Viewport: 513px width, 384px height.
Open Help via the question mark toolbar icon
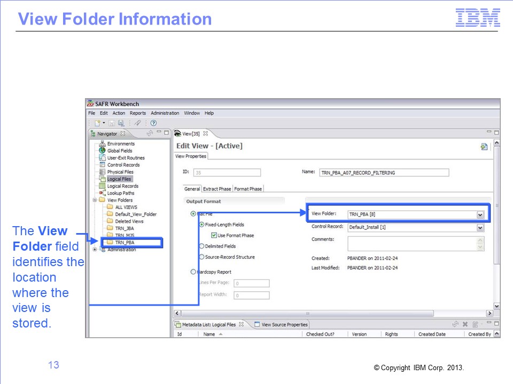[x=153, y=123]
